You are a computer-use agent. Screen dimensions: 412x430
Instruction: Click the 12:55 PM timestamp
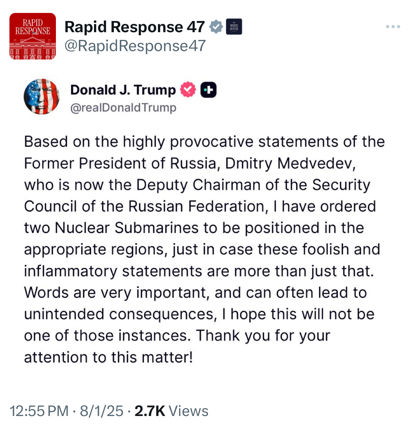(39, 411)
